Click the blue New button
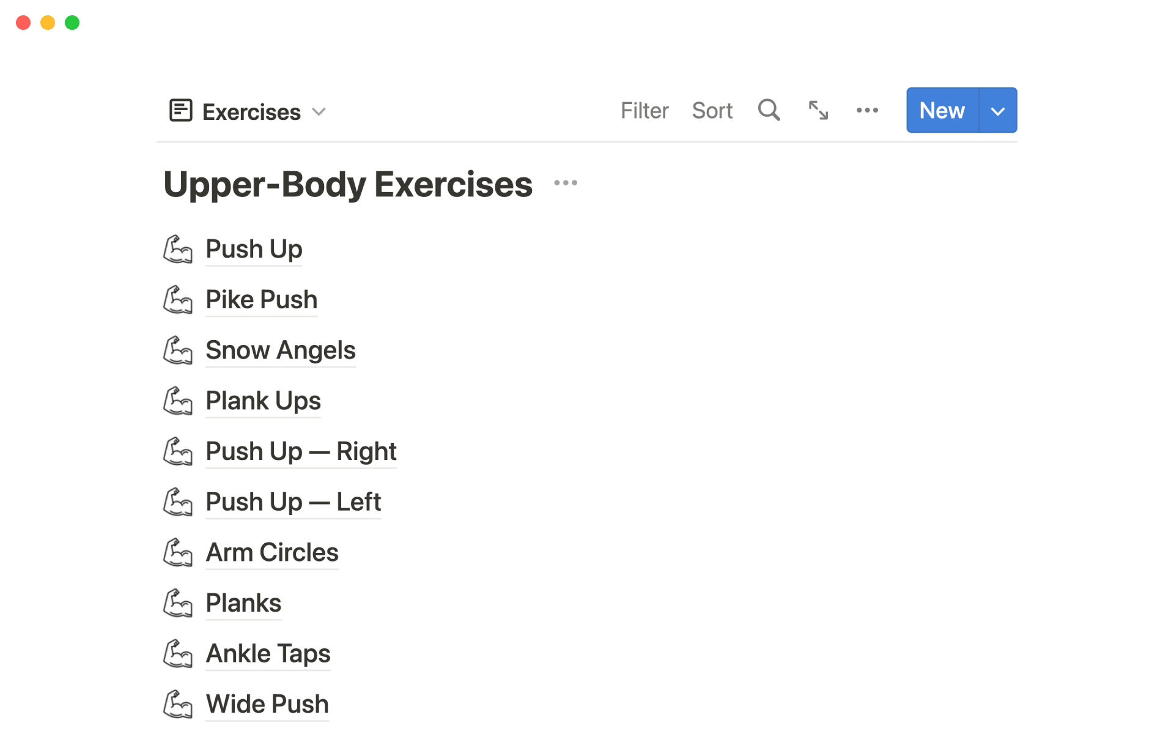This screenshot has height=734, width=1174. (x=942, y=111)
